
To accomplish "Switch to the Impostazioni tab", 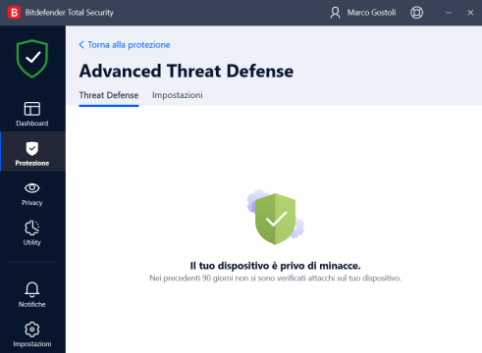I will 178,95.
